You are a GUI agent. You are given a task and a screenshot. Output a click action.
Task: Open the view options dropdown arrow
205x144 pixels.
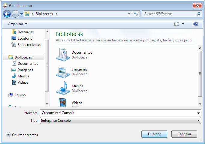click(x=183, y=24)
